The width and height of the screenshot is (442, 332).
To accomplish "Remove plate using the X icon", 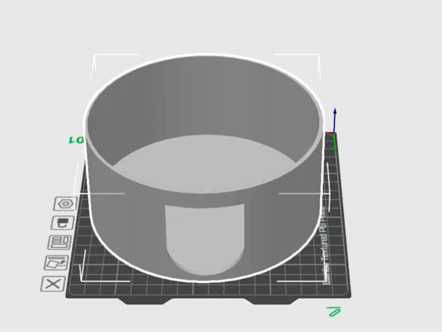I will [53, 284].
